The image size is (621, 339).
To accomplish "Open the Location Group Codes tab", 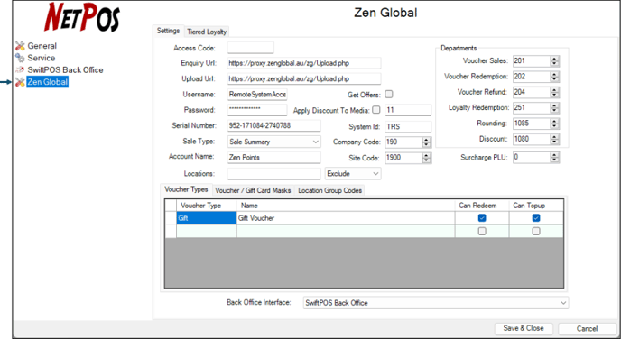I will [330, 190].
